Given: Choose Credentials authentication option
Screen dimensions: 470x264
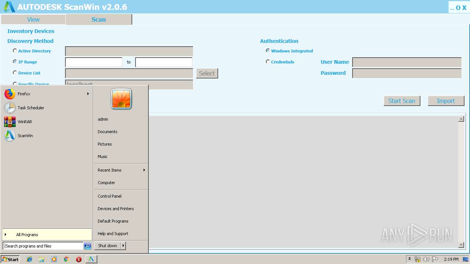Looking at the screenshot, I should click(x=268, y=62).
